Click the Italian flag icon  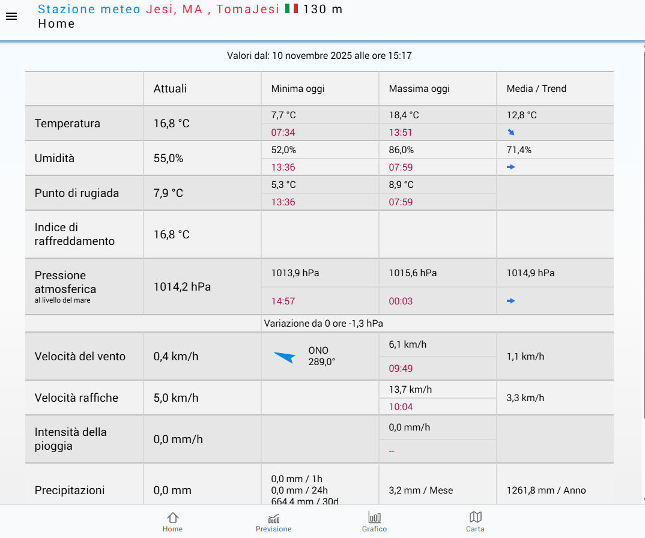click(292, 9)
